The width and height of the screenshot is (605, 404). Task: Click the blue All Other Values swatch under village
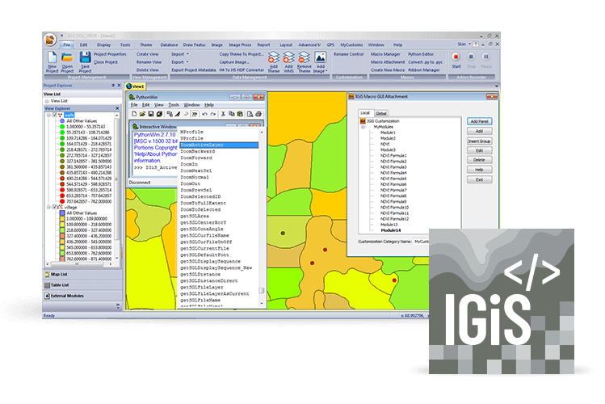tap(62, 213)
